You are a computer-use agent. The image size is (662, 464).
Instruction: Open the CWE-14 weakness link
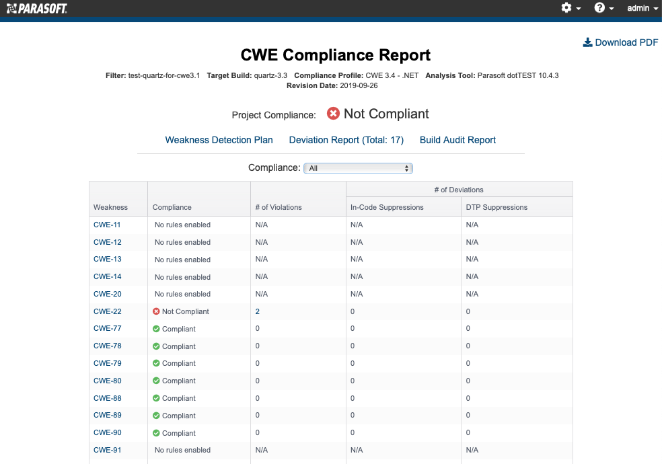click(x=107, y=276)
